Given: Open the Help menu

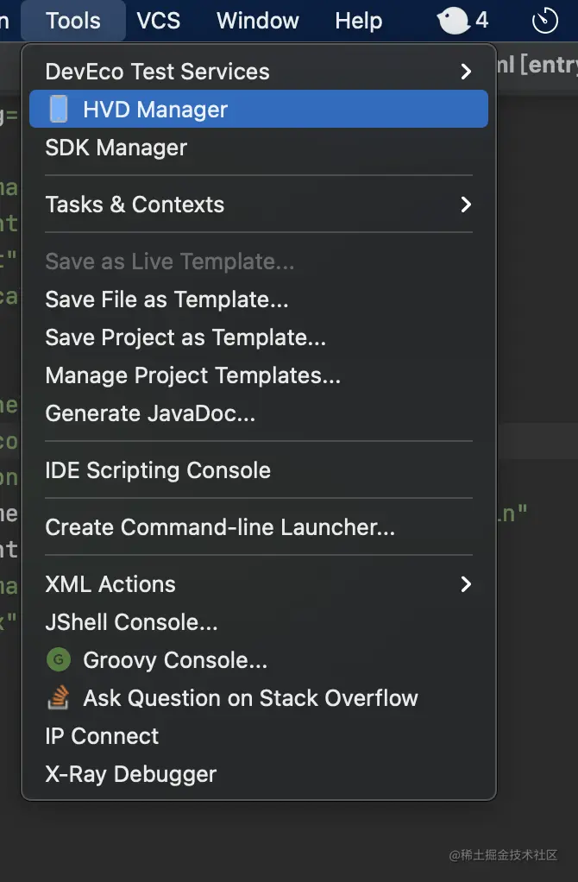Looking at the screenshot, I should click(358, 20).
